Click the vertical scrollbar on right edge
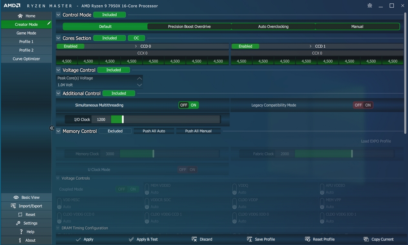The image size is (408, 245). point(406,73)
